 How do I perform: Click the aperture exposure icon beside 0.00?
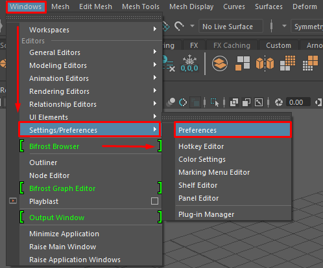tap(279, 102)
